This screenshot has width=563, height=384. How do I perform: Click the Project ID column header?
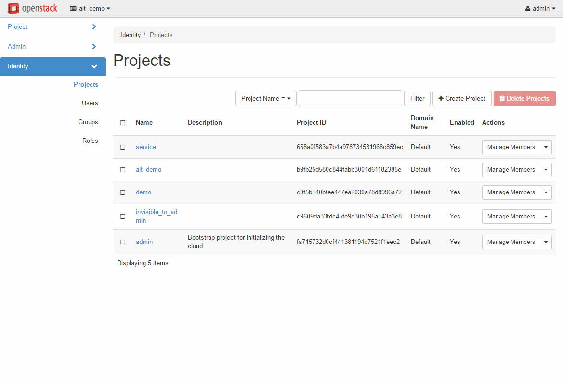[x=311, y=122]
